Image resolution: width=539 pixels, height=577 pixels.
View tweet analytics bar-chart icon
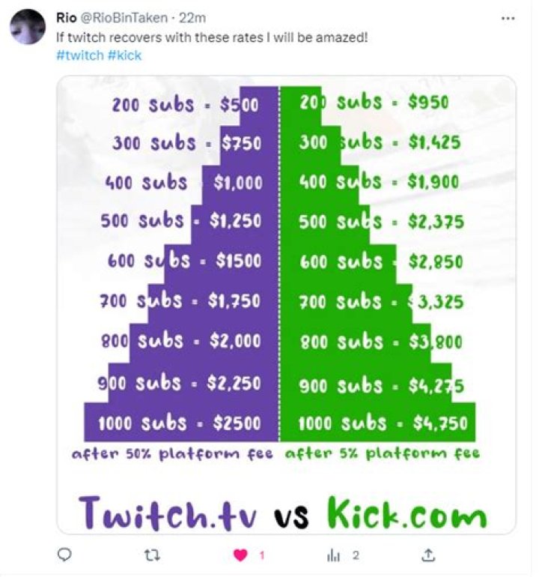coord(333,555)
